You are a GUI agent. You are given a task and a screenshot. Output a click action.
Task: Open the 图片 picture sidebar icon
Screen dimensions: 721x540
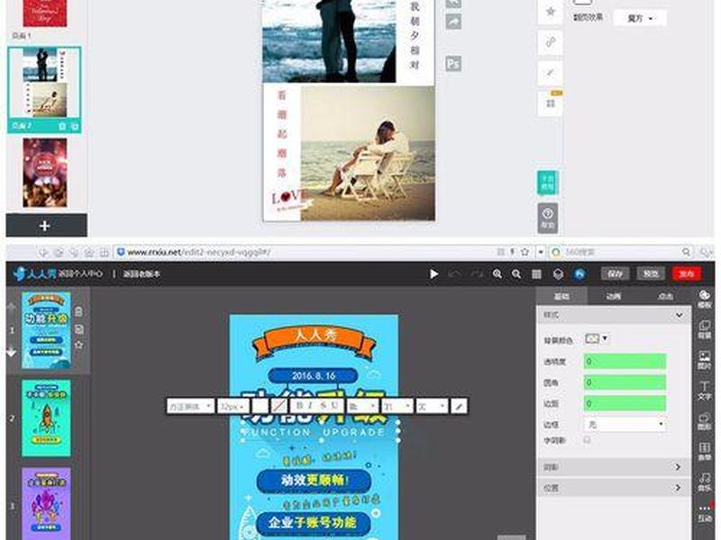click(x=705, y=360)
